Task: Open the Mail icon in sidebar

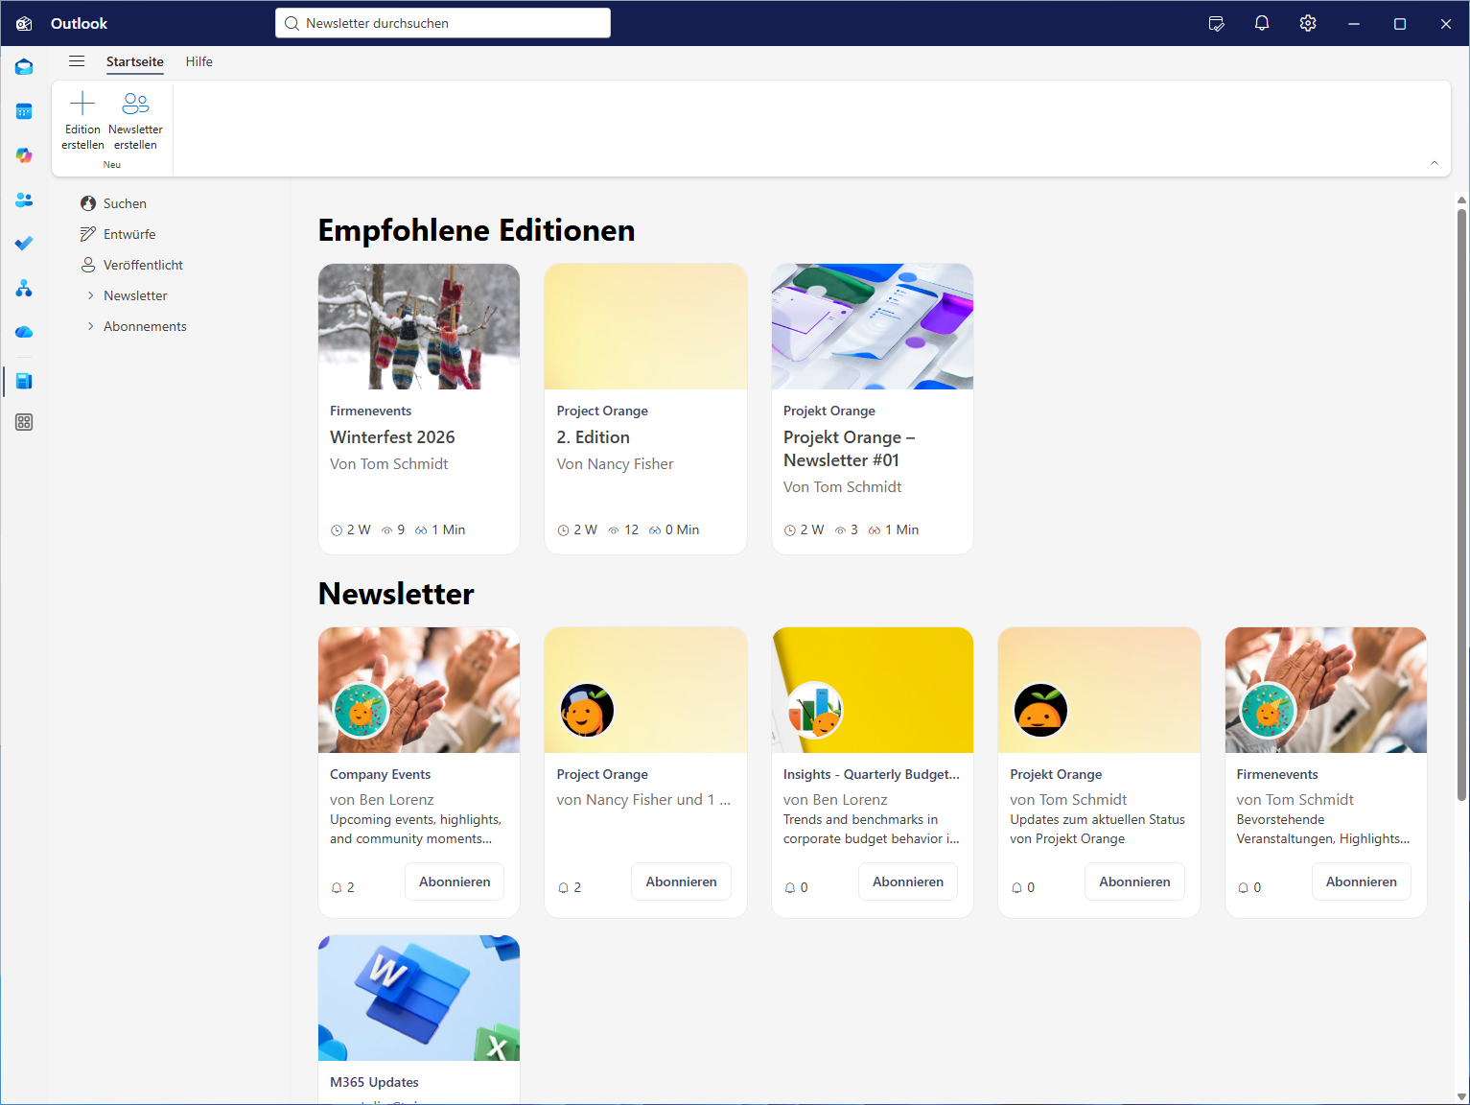Action: coord(24,67)
